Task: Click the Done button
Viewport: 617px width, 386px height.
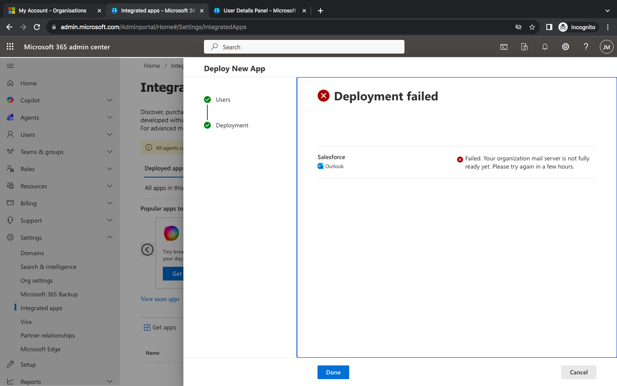Action: (x=333, y=372)
